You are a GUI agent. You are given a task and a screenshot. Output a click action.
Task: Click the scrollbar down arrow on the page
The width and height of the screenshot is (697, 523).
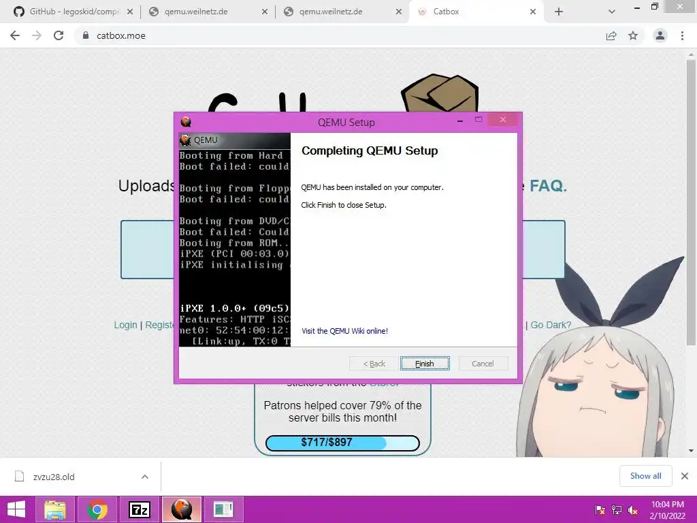pyautogui.click(x=691, y=451)
